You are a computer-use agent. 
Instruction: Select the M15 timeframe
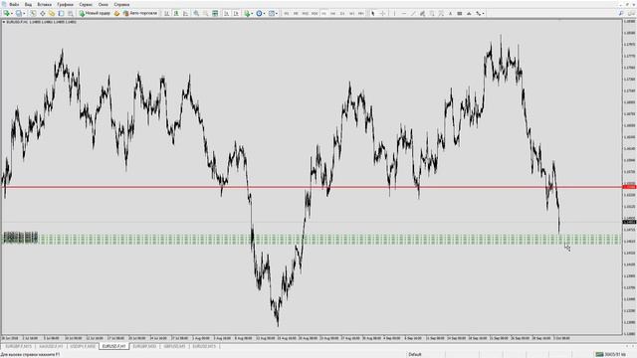pyautogui.click(x=306, y=13)
